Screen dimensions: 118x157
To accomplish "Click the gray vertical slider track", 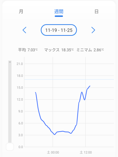I will tap(10, 103).
